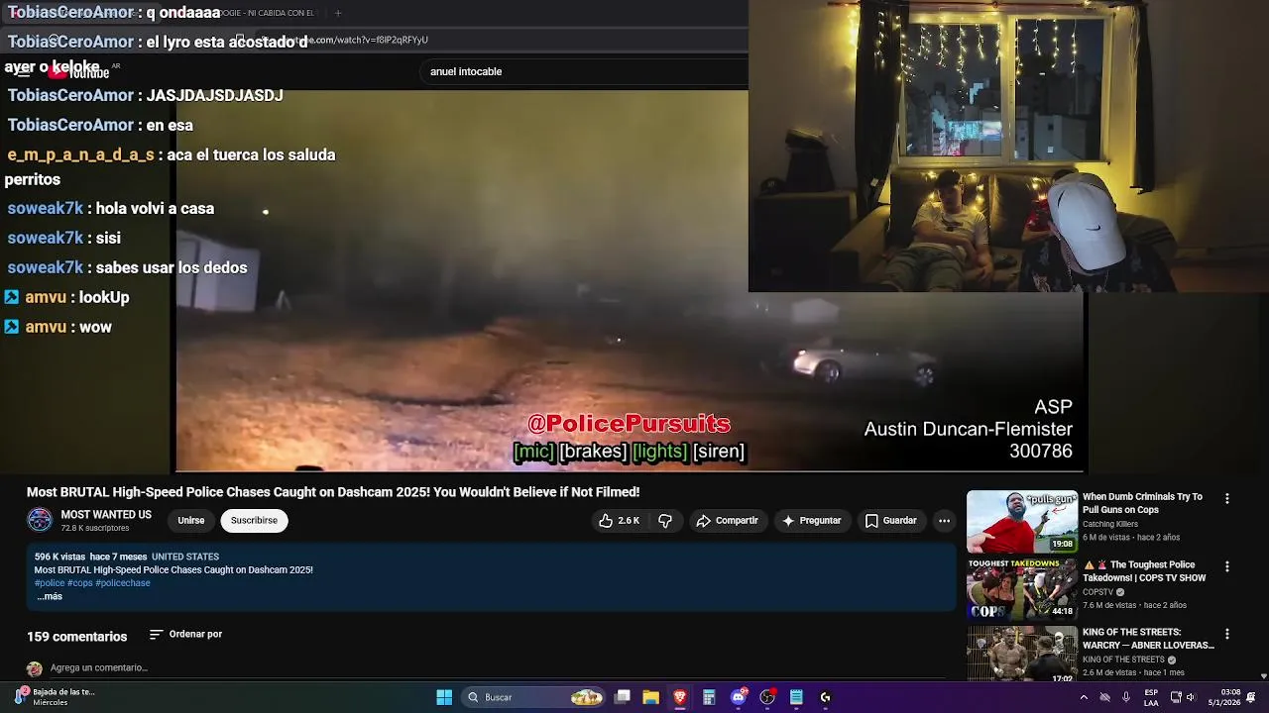Open the Windows Start button
Viewport: 1269px width, 713px height.
(444, 697)
